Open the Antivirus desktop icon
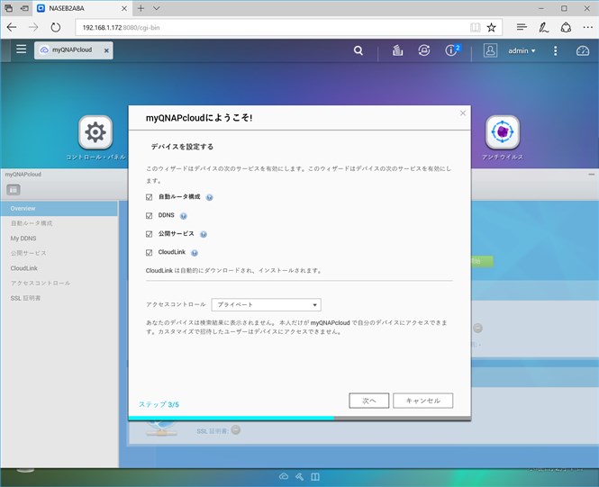The height and width of the screenshot is (487, 599). (x=503, y=132)
